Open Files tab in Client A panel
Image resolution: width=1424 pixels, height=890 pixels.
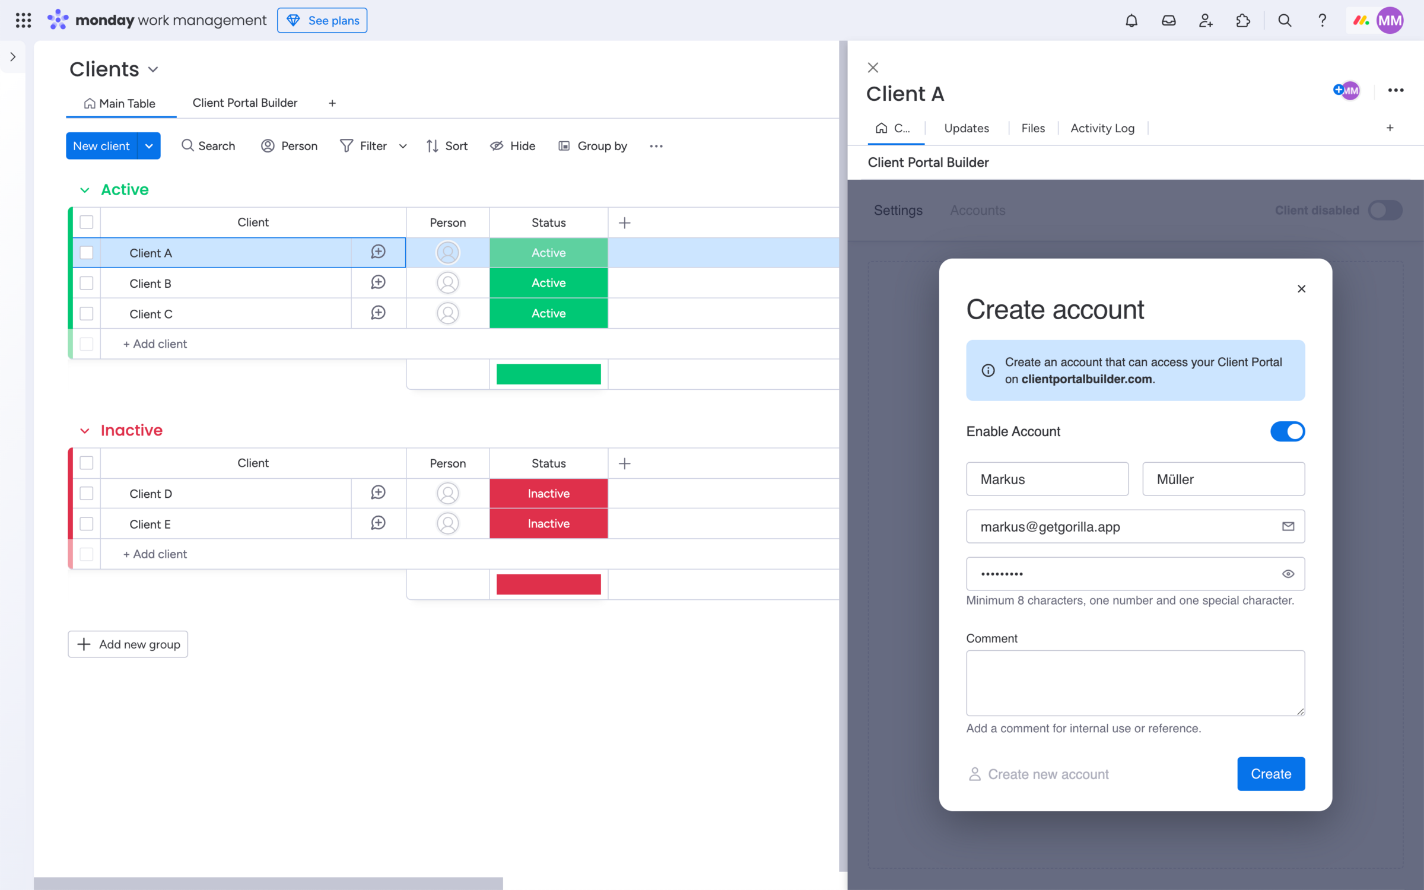click(1033, 128)
